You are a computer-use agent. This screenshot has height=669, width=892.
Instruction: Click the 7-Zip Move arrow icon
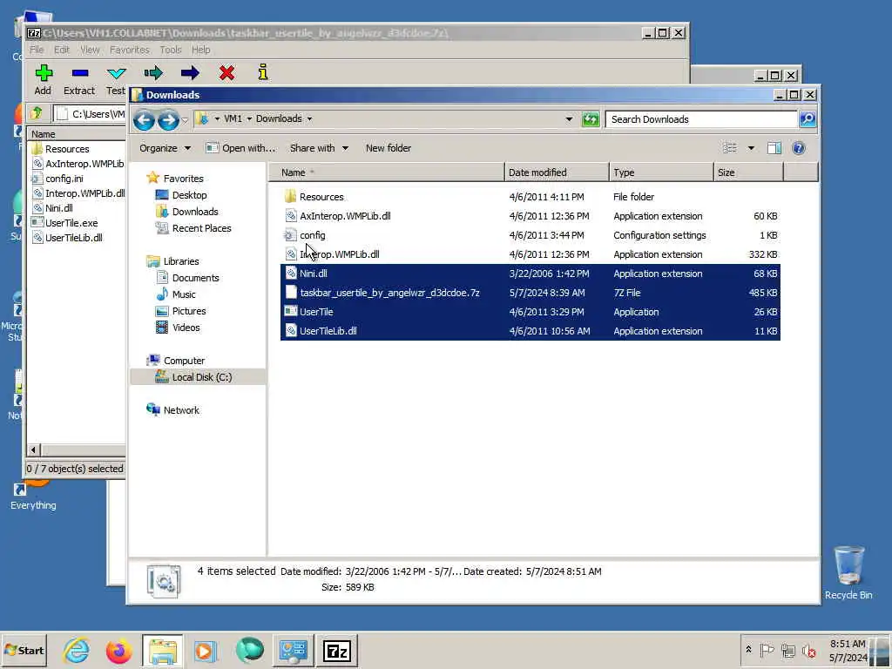tap(190, 73)
